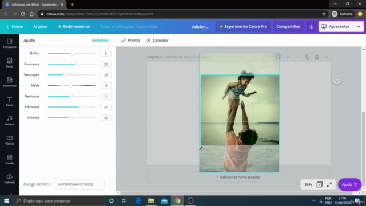Click the Brilho value field

106,53
